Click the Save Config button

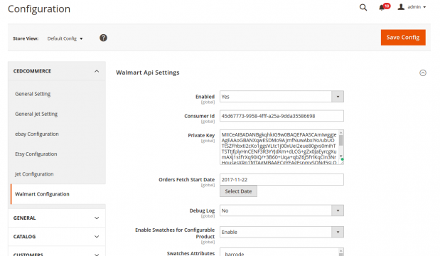403,37
